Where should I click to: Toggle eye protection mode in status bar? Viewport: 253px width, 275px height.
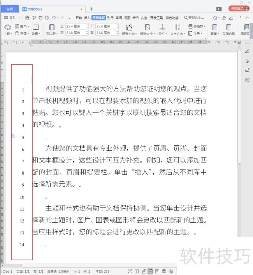171,271
